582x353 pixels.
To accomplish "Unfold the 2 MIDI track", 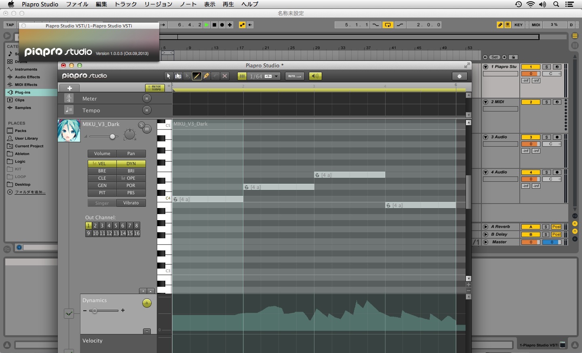I will pyautogui.click(x=486, y=102).
